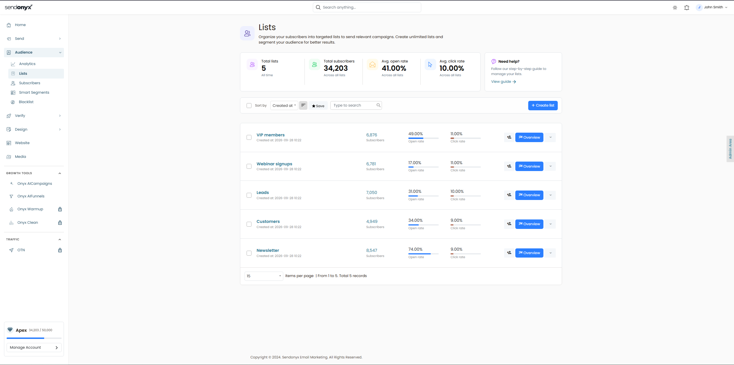Screen dimensions: 734x365
Task: Click the Website icon in the sidebar
Action: (x=9, y=143)
